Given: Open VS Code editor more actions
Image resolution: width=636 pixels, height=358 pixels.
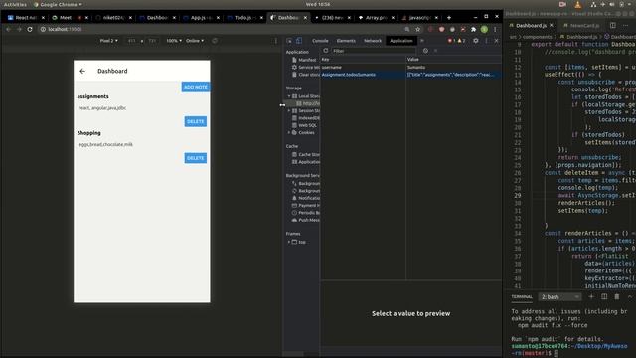Looking at the screenshot, I should (x=625, y=25).
